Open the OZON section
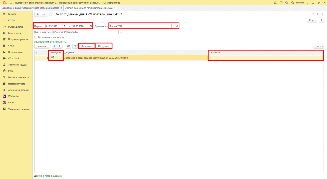Viewport: 327px width, 179px height. coord(11,103)
